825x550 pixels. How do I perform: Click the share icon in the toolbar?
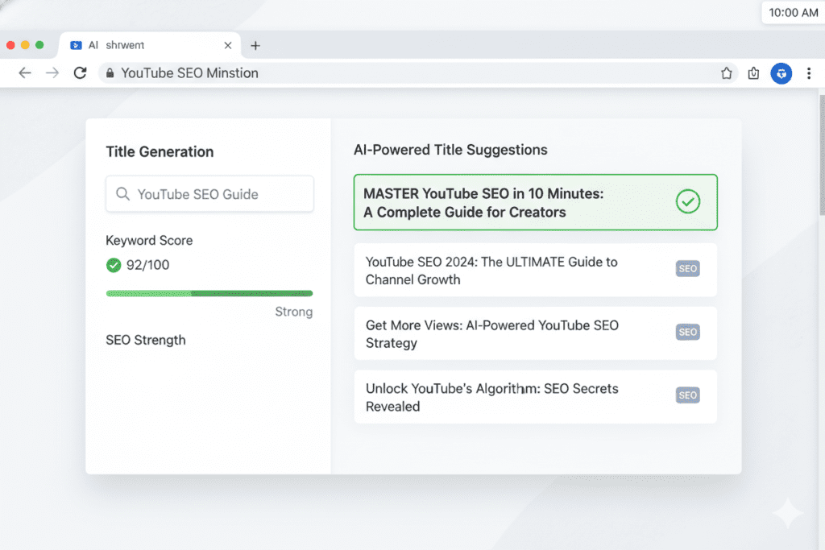click(753, 73)
